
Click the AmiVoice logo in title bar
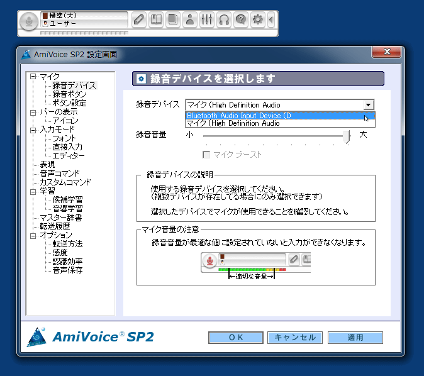26,54
